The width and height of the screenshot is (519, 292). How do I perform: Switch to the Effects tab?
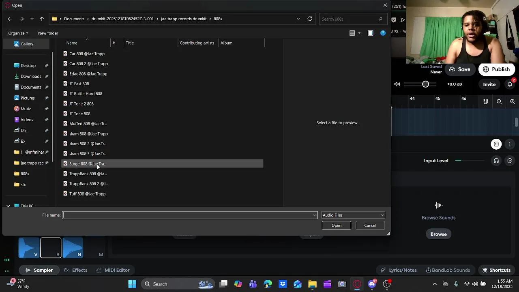click(x=75, y=270)
